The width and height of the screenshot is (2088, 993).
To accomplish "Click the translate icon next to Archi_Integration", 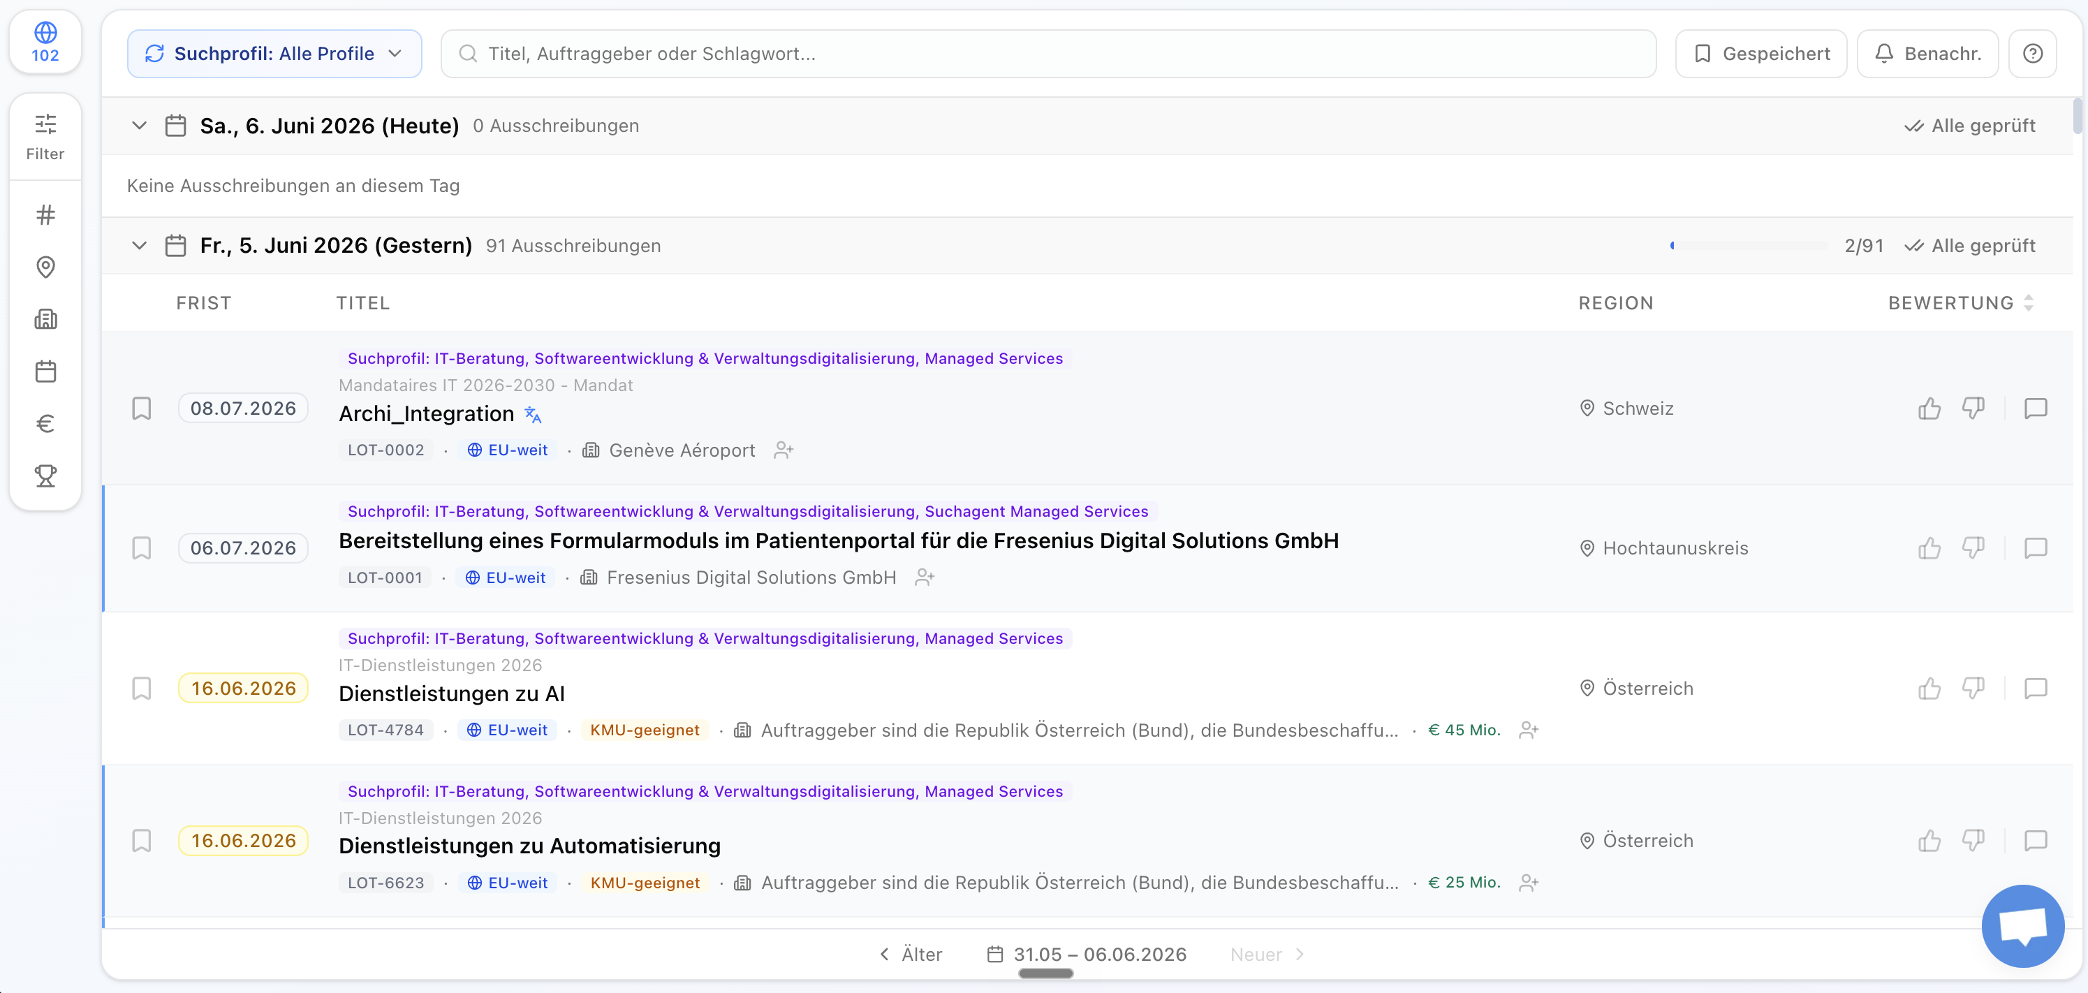I will click(x=533, y=414).
